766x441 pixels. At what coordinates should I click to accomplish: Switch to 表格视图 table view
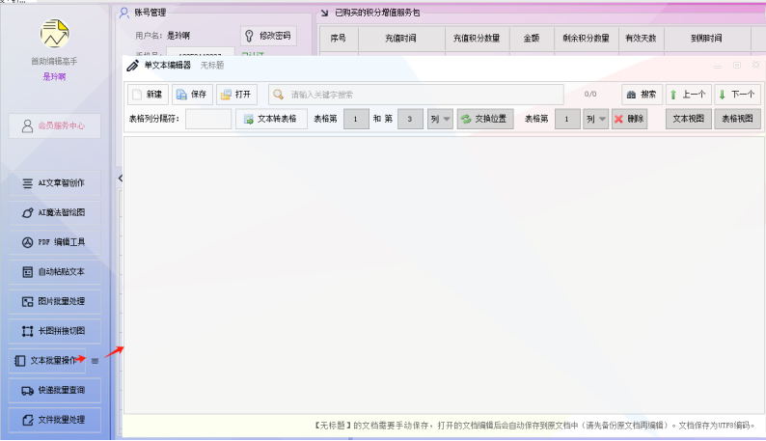[x=737, y=119]
